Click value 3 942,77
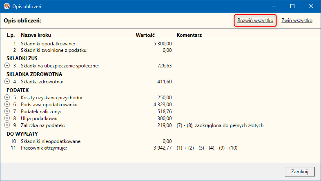Viewport: 321px width, 181px height. 163,148
